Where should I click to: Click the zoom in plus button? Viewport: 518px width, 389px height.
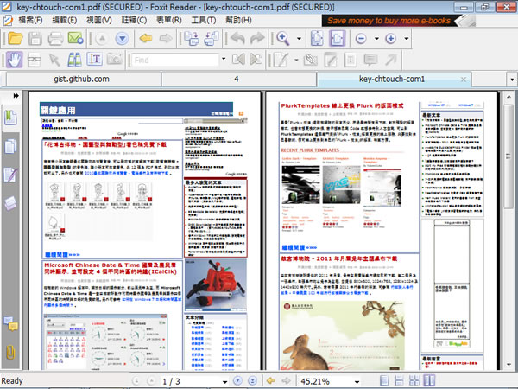390,39
